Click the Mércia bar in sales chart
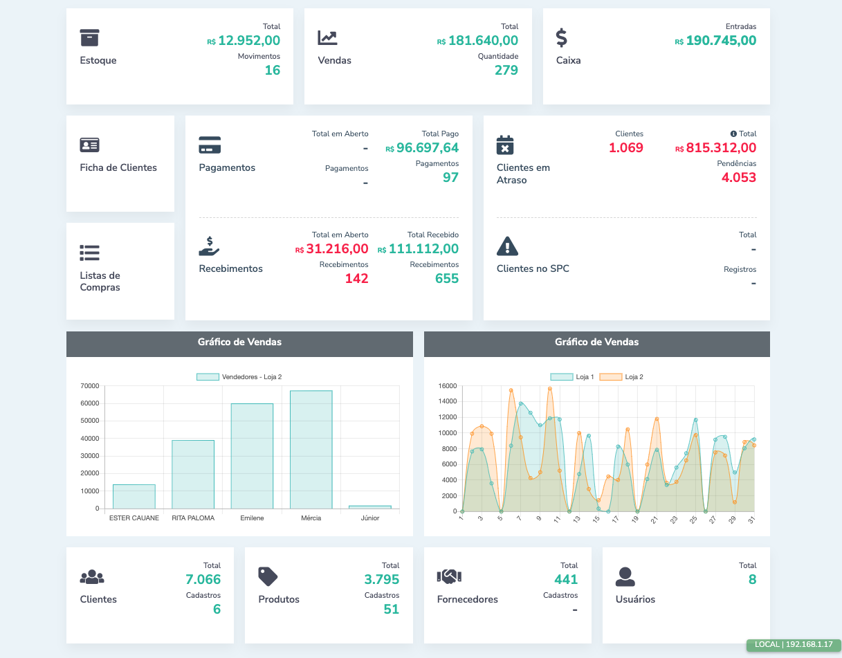842x658 pixels. pyautogui.click(x=311, y=450)
